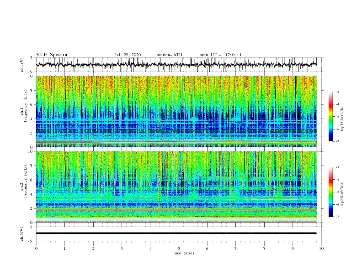Click time axis tick label "3"
The image size is (362, 279).
(x=122, y=248)
